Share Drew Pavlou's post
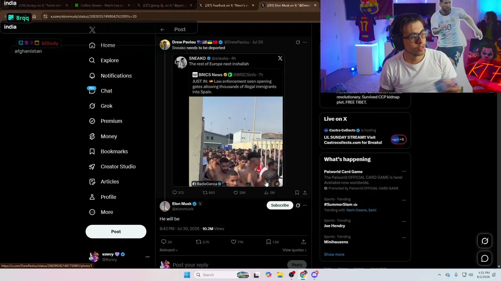 pos(305,192)
